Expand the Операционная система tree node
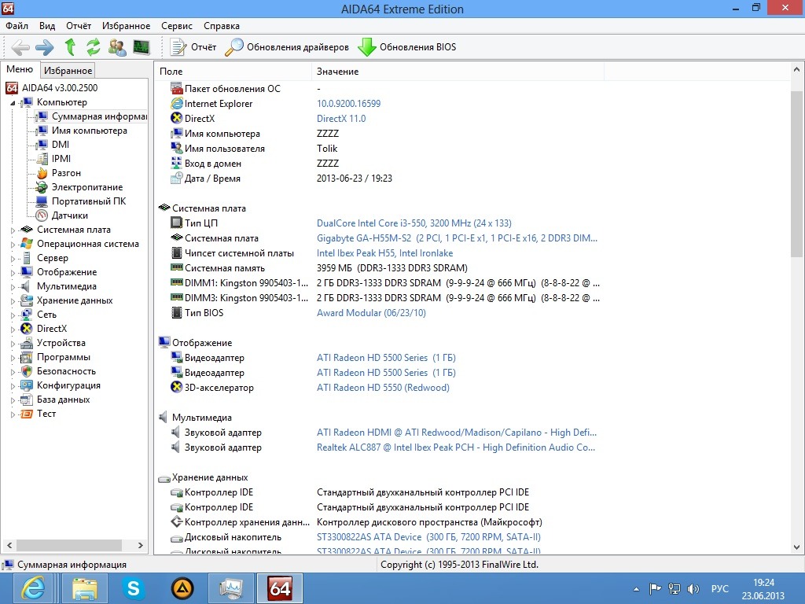Screen dimensions: 805x604 pyautogui.click(x=13, y=245)
